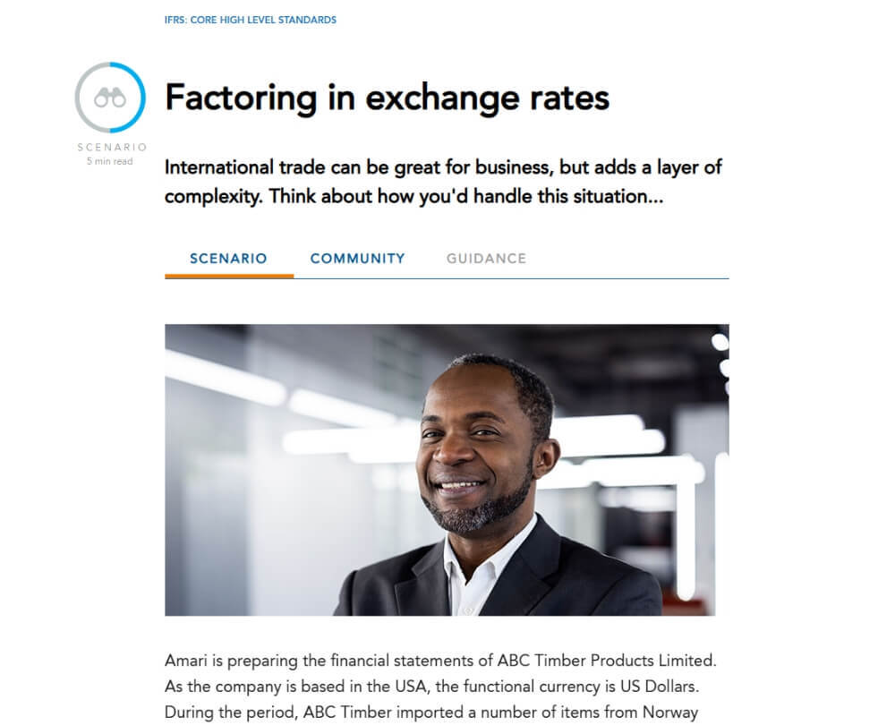Viewport: 895px width, 725px height.
Task: Click the binoculars scenario icon
Action: 110,98
